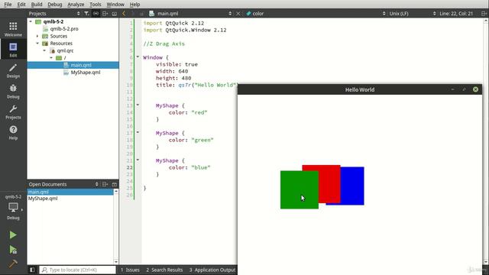Collapse the Resources folder
The image size is (489, 275).
(37, 44)
